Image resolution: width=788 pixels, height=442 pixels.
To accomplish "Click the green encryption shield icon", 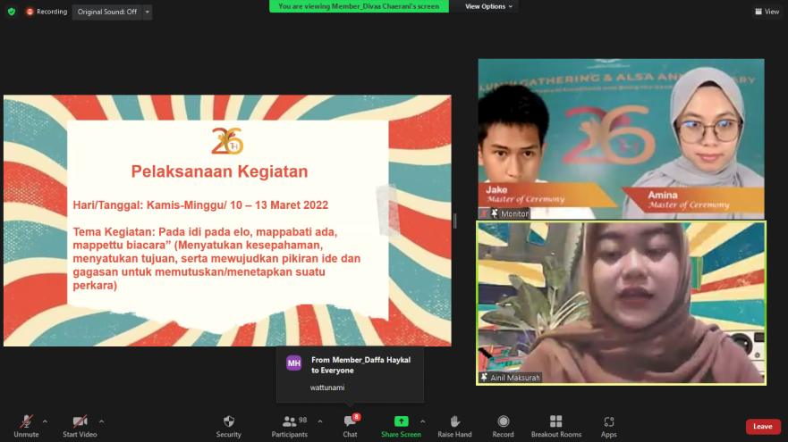I will point(12,12).
